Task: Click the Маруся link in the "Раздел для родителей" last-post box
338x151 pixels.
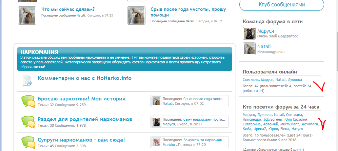Action: click(x=169, y=124)
